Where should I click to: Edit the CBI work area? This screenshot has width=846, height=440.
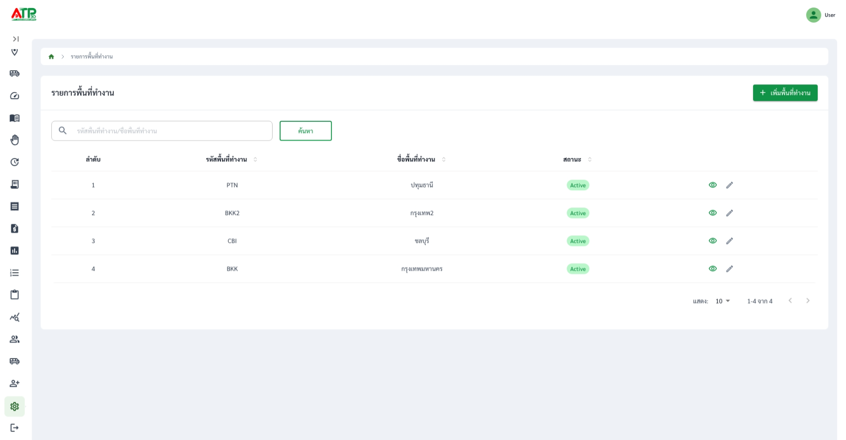coord(730,241)
